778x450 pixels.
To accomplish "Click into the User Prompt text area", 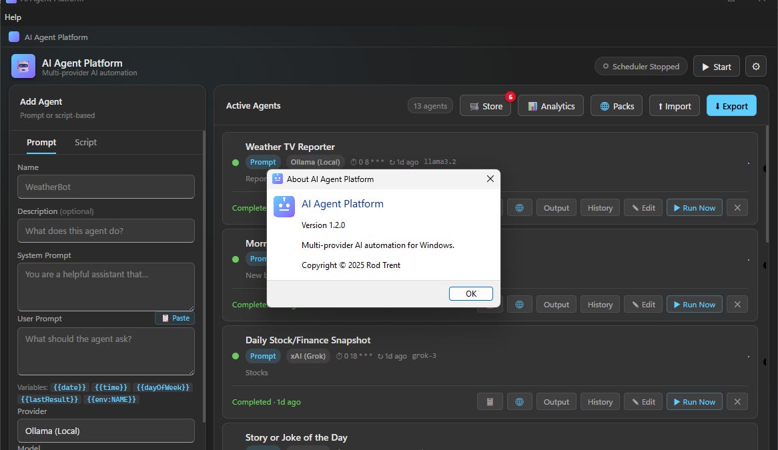I will (x=105, y=351).
